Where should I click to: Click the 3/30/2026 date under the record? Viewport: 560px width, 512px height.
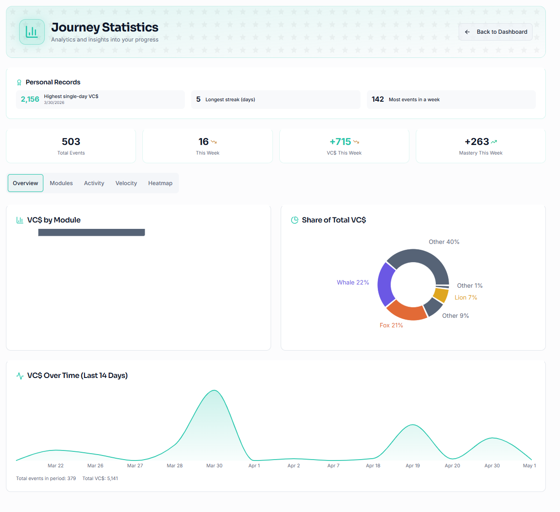click(54, 103)
